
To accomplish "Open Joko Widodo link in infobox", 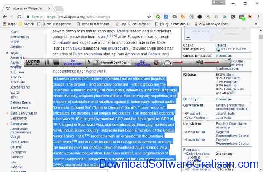I will pyautogui.click(x=225, y=114).
